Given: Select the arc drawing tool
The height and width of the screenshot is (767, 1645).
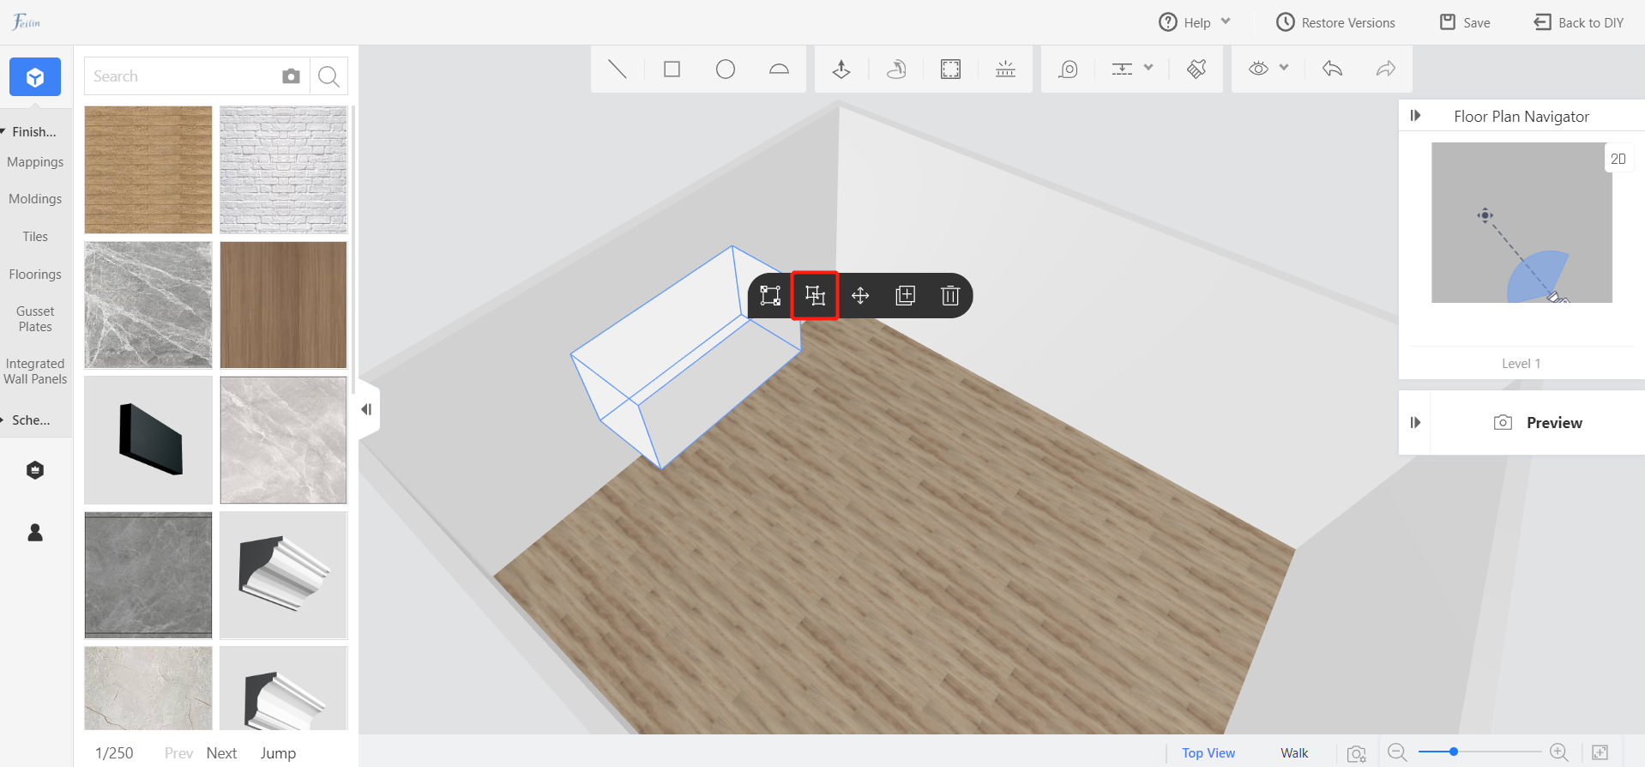Looking at the screenshot, I should point(779,69).
